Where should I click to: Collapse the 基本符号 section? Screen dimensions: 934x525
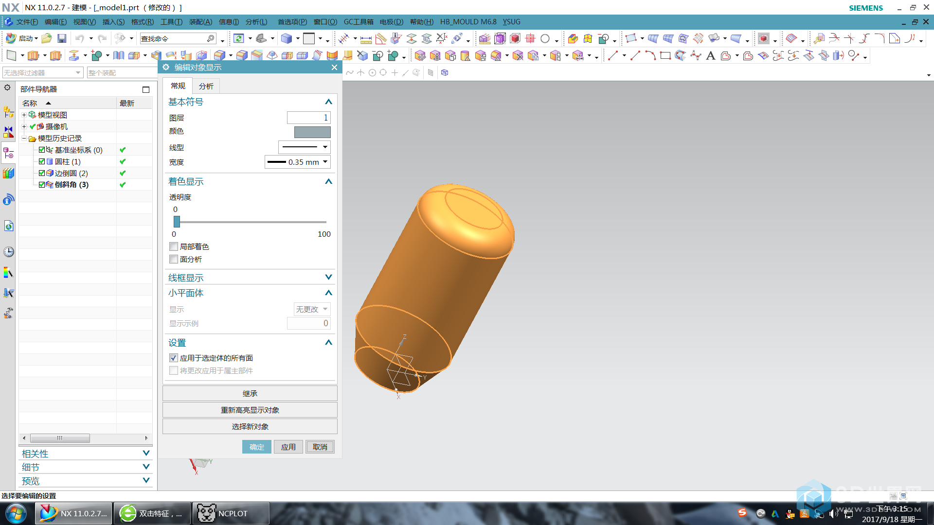(328, 102)
